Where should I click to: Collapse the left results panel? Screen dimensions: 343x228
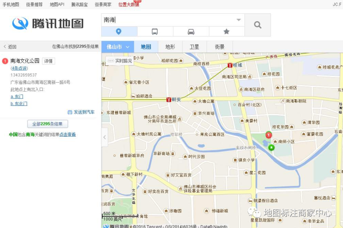point(104,137)
